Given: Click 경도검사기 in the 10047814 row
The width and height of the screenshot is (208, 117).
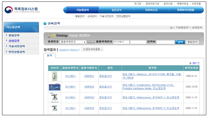Looking at the screenshot, I should [105, 108].
